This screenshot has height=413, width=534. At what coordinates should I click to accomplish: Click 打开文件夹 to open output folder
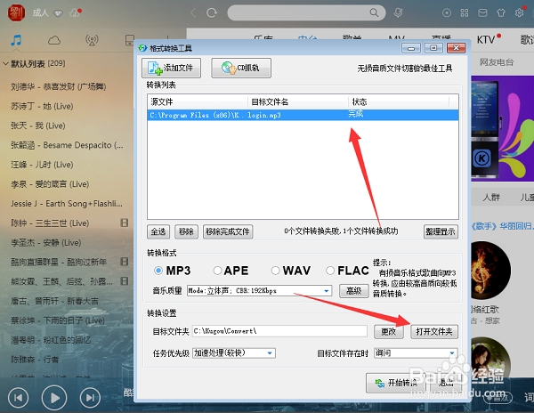click(x=434, y=331)
